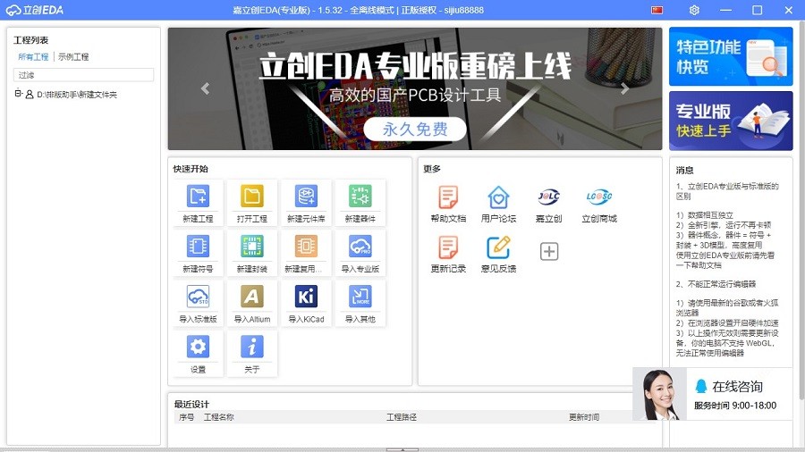The image size is (805, 452).
Task: Click the 嘉立创 JLC icon
Action: pyautogui.click(x=548, y=197)
